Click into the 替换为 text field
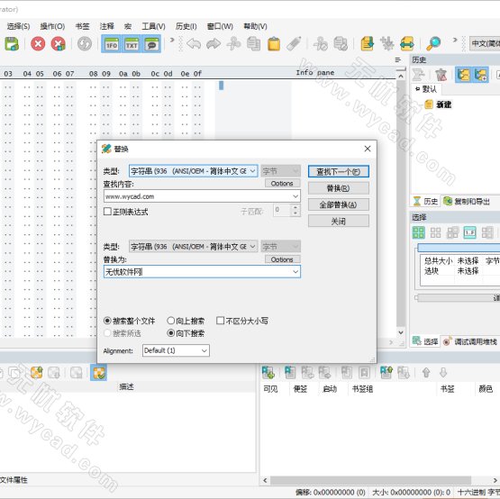This screenshot has width=500, height=499. click(x=197, y=272)
